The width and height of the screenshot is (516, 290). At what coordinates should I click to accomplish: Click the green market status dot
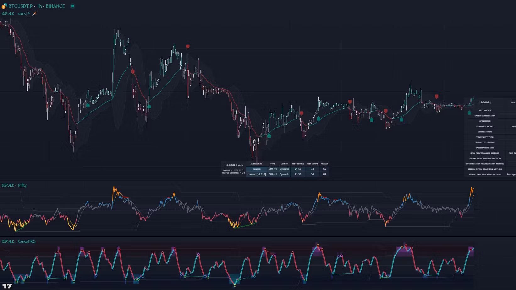click(x=73, y=6)
